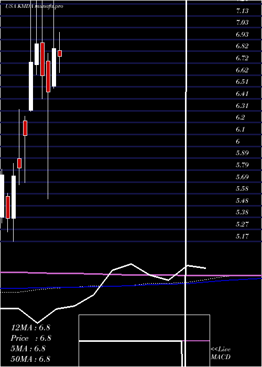This screenshot has height=367, width=262.
Task: Click the 6.82 price axis label
Action: pyautogui.click(x=242, y=46)
